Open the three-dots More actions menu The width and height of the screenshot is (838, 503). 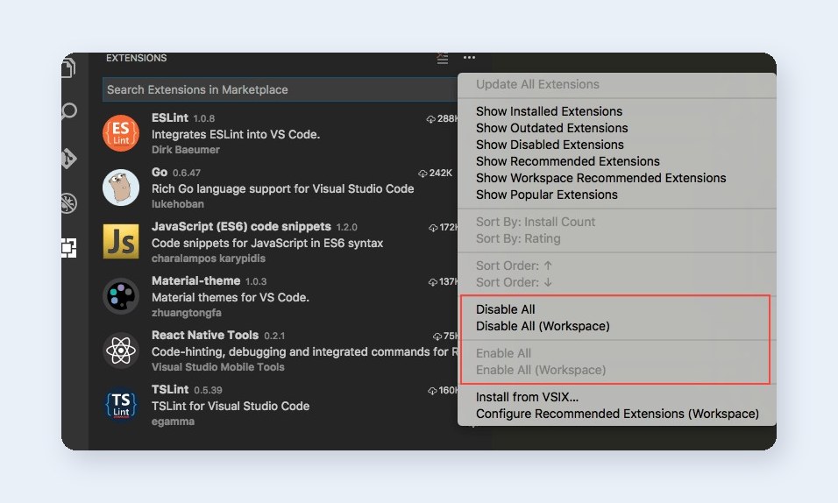point(469,57)
